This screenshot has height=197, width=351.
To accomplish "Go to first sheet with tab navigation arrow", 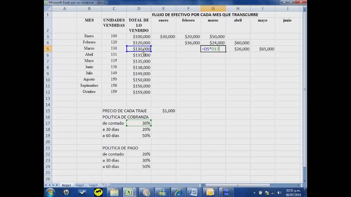I will click(46, 185).
